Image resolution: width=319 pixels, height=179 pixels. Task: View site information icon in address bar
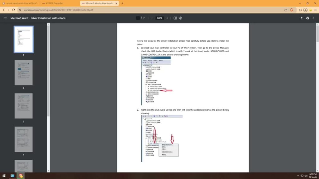click(20, 10)
